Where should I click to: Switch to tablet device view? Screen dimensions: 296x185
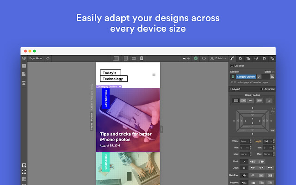pyautogui.click(x=126, y=58)
